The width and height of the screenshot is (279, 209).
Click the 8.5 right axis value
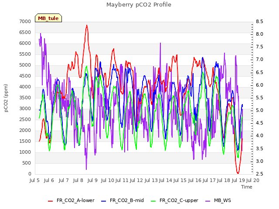point(259,21)
